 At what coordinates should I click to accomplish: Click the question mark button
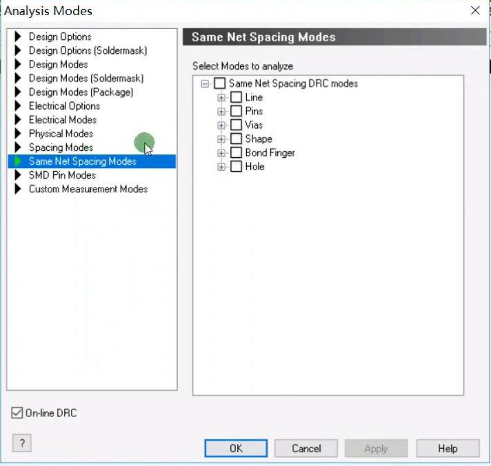[x=21, y=443]
